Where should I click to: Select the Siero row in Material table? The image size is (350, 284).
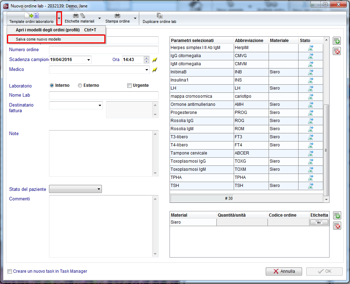(249, 222)
